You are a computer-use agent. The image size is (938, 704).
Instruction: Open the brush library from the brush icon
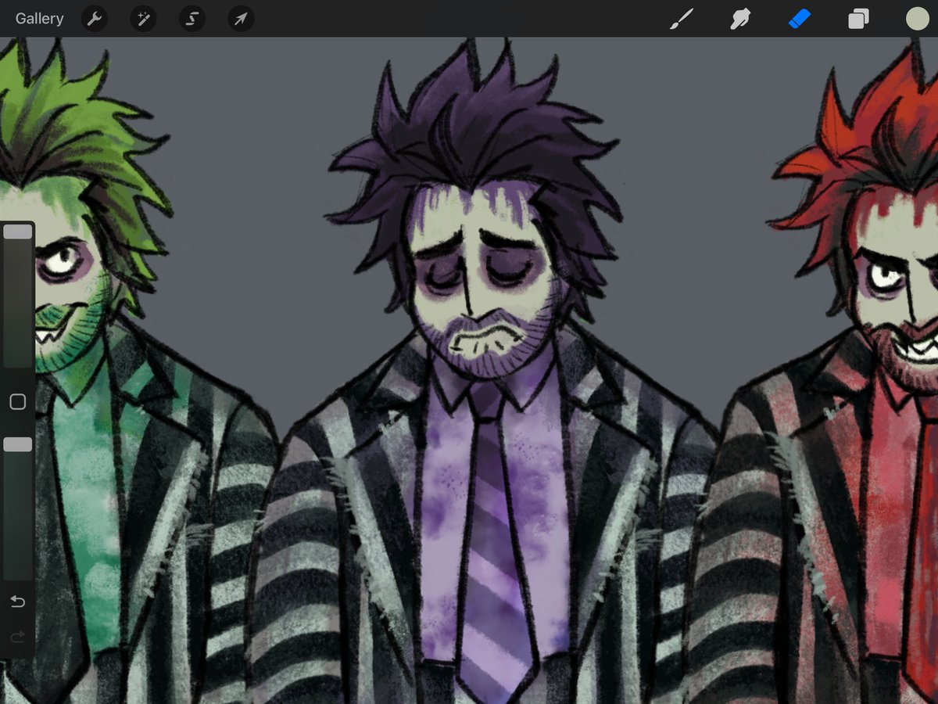pos(682,18)
